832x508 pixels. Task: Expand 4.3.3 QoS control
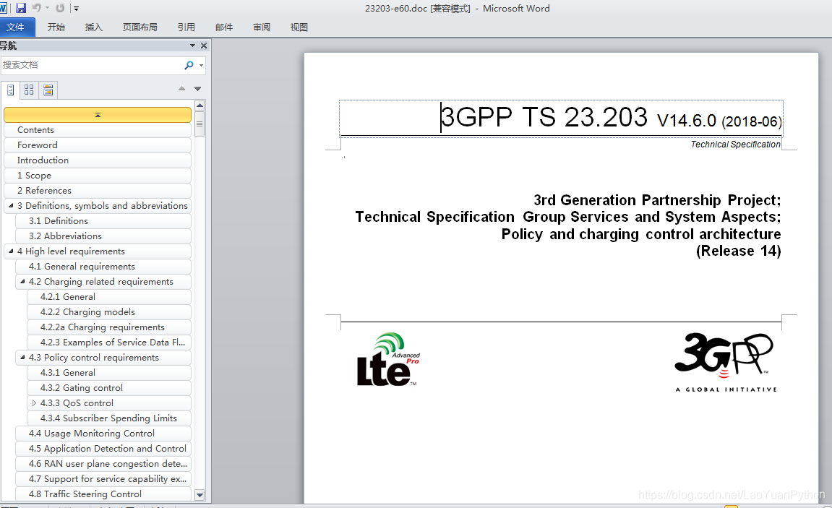click(34, 403)
